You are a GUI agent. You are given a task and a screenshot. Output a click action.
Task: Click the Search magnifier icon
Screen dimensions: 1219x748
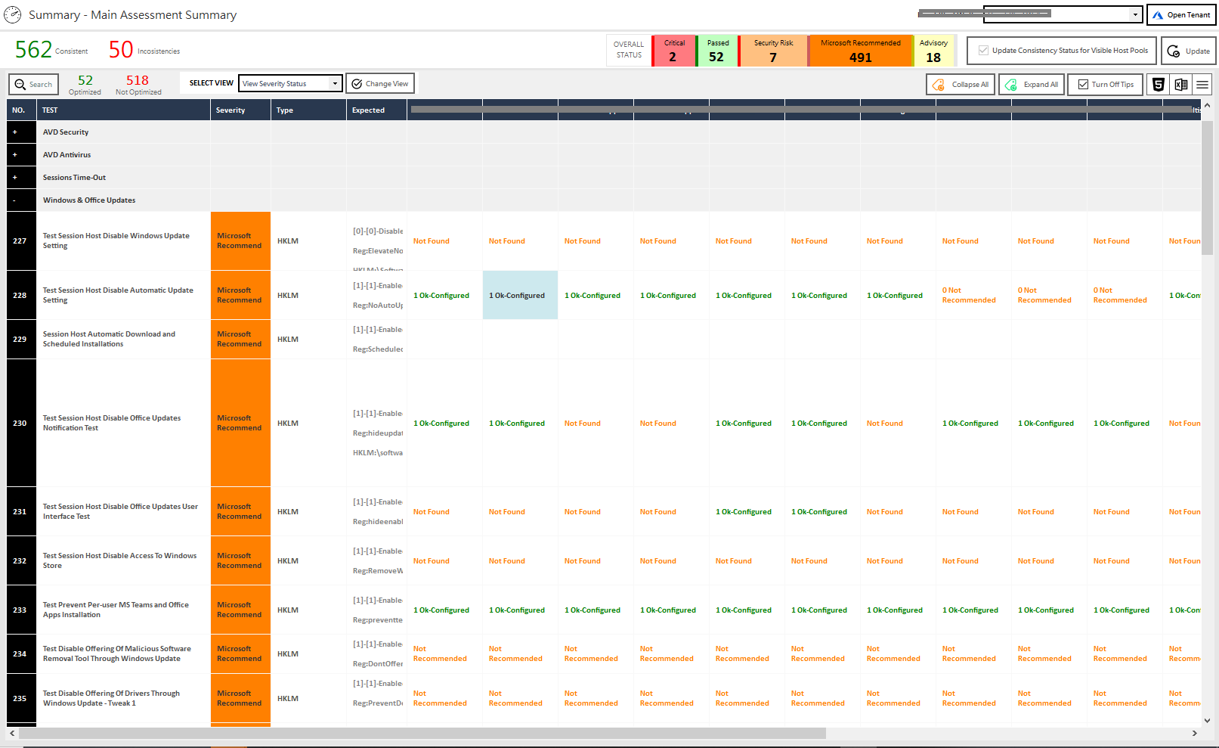point(20,84)
